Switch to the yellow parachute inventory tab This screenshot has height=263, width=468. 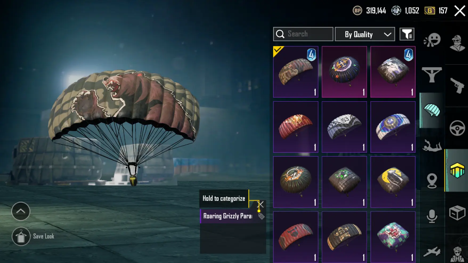(x=457, y=170)
